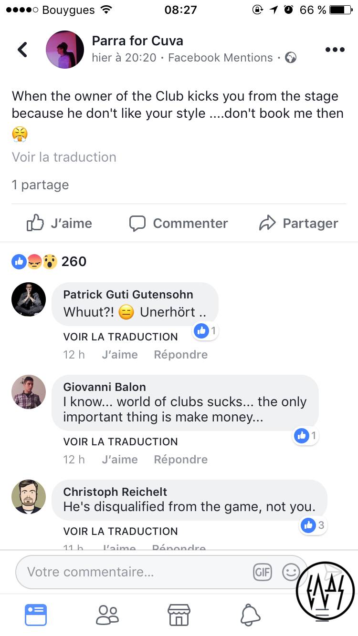Tap the back arrow icon

[22, 50]
